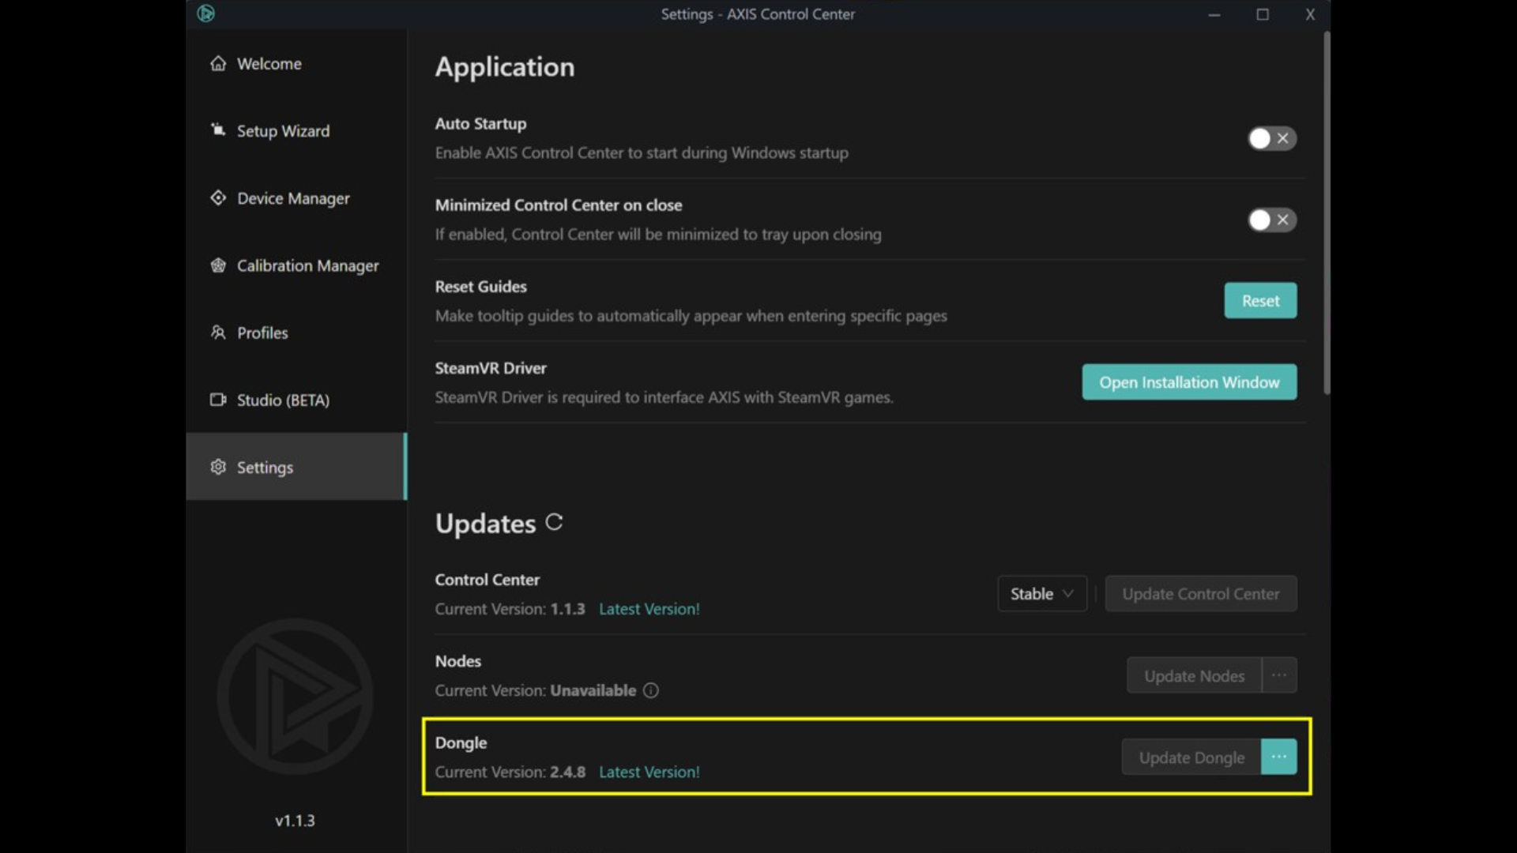Click the Update Control Center button
Viewport: 1517px width, 853px height.
[x=1200, y=594]
